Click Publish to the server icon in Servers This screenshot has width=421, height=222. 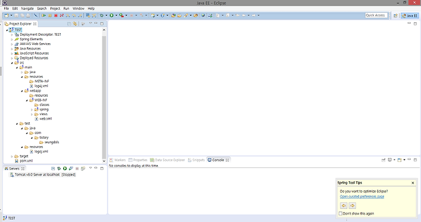83,168
